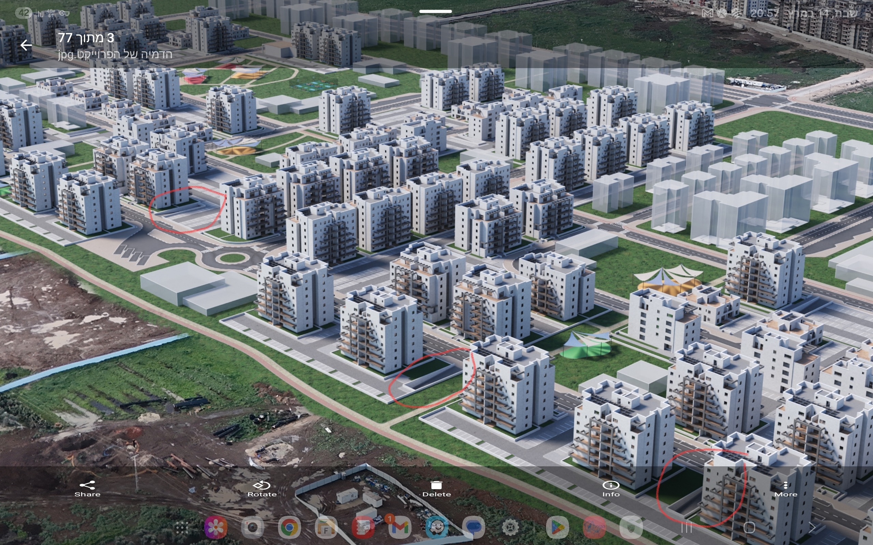Rotate the displayed image
Screen dimensions: 873x545
[262, 488]
